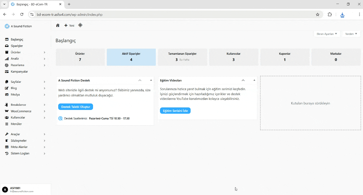Click the Eğitim Serisini İzle button

click(x=175, y=111)
